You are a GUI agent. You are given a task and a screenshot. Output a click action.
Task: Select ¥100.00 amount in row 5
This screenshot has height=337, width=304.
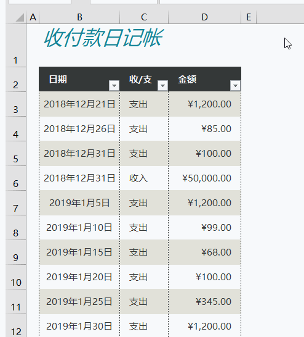[204, 154]
